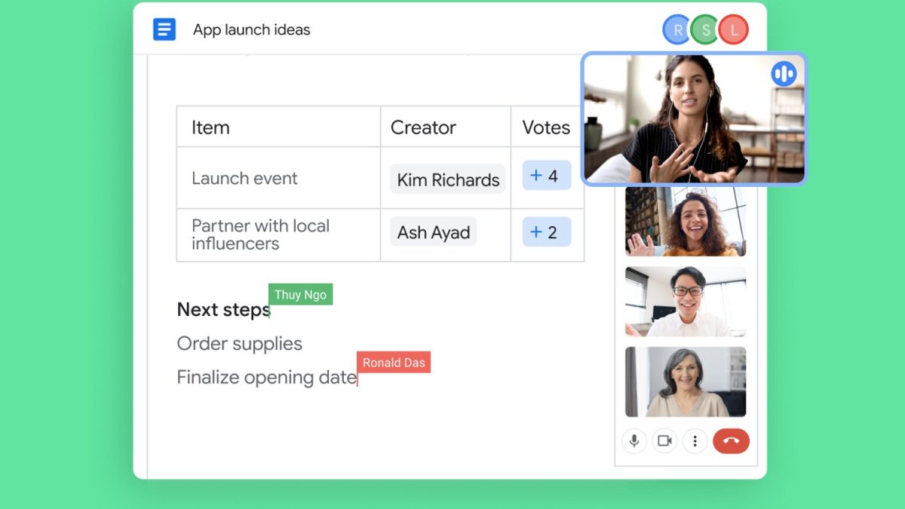Open more call options menu

695,441
